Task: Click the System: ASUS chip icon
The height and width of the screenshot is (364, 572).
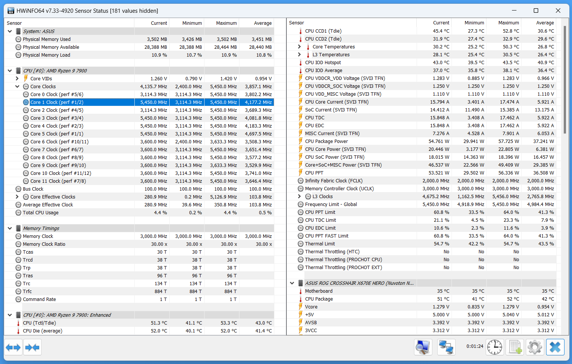Action: [x=18, y=32]
